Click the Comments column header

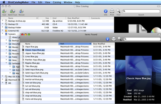(101, 18)
